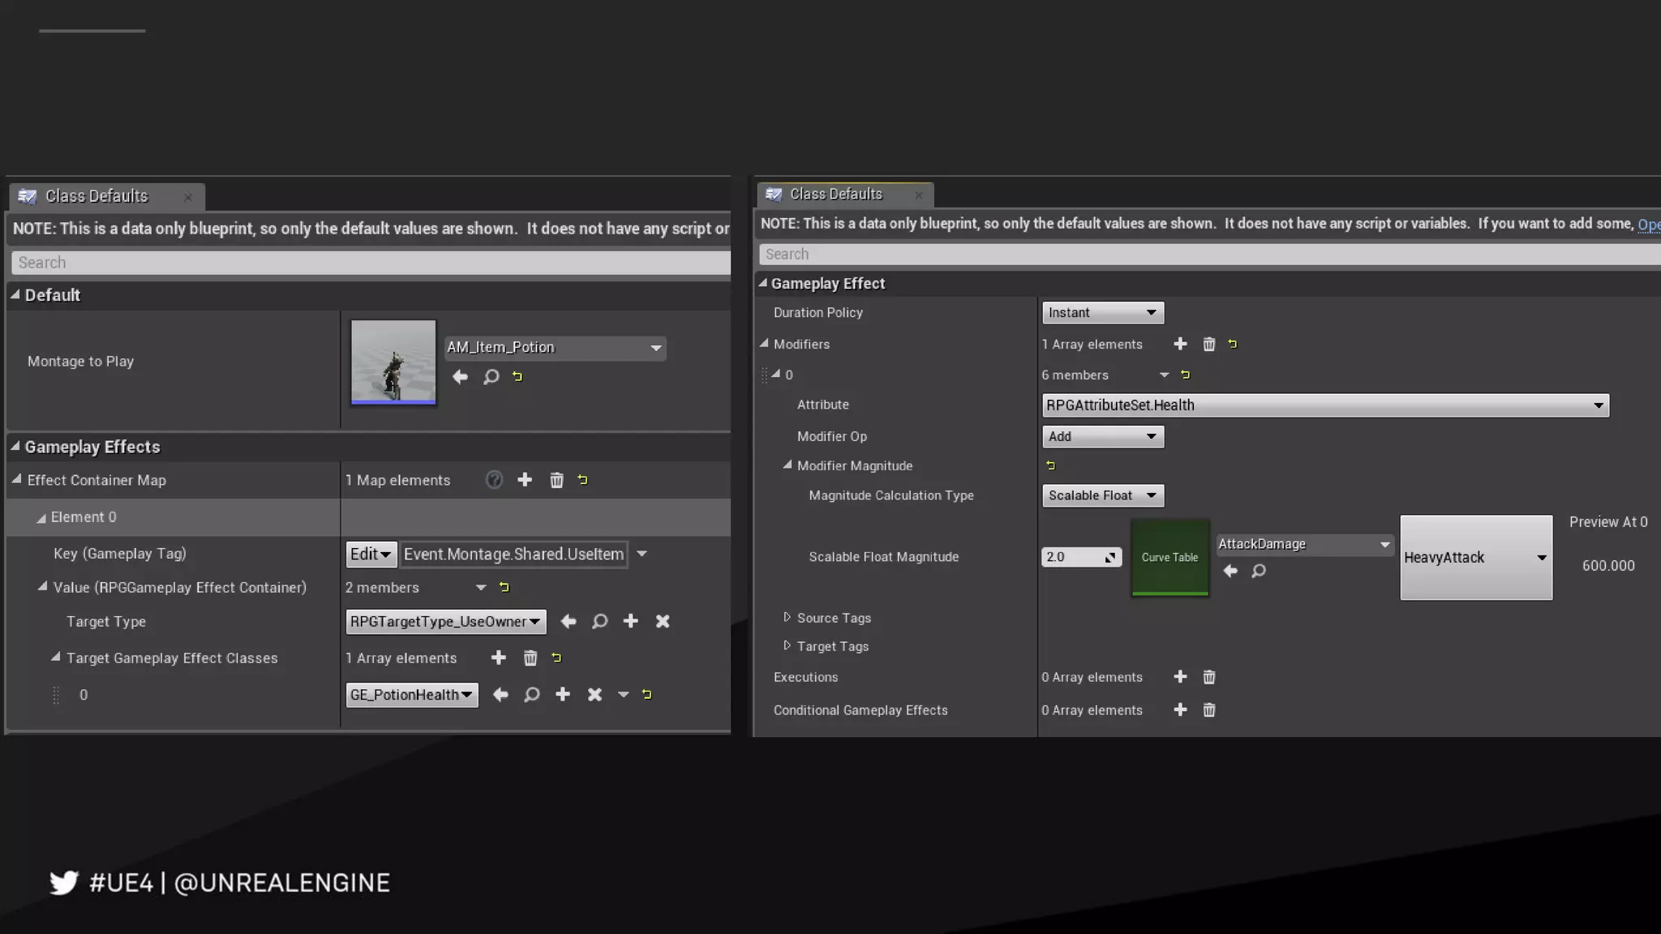Empty the Effect Container Map with trash icon
The height and width of the screenshot is (934, 1661).
556,480
